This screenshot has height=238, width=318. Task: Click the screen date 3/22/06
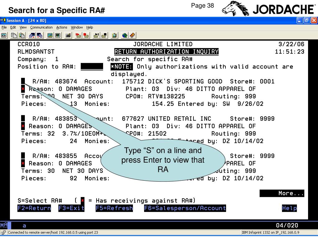[291, 44]
